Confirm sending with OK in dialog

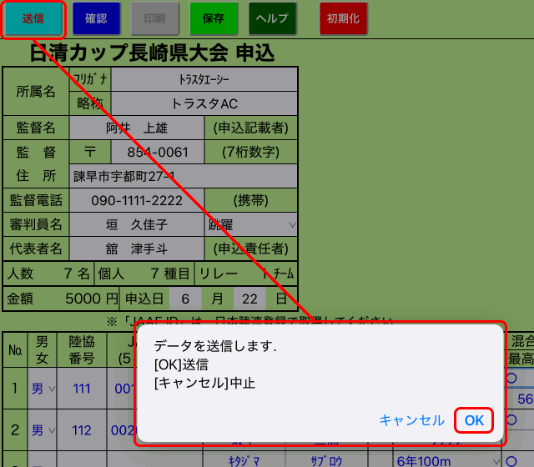pyautogui.click(x=474, y=420)
